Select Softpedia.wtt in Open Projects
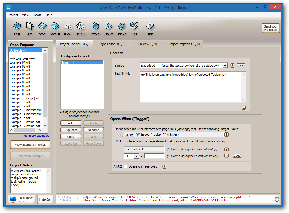 pyautogui.click(x=26, y=50)
